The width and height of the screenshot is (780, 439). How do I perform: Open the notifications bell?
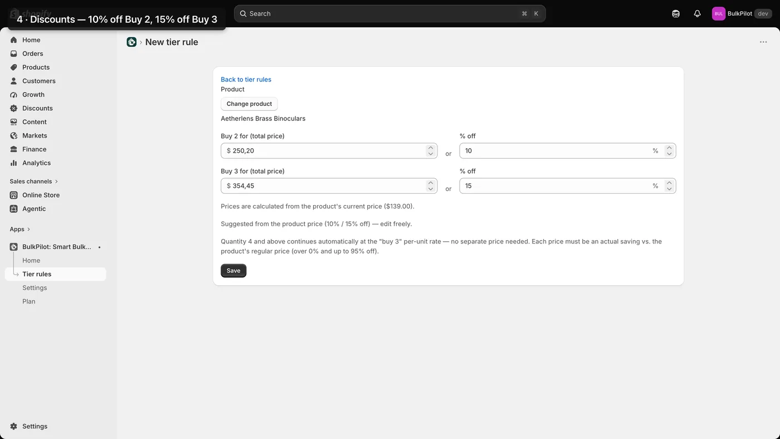[697, 14]
